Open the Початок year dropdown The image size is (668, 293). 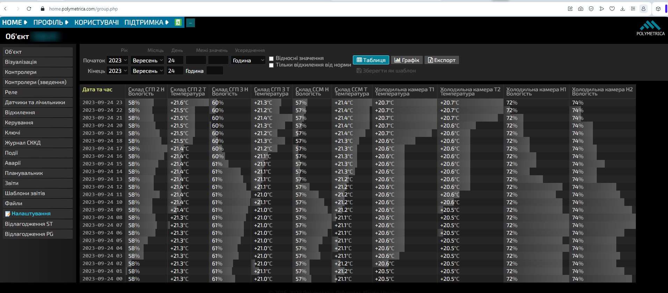[117, 60]
